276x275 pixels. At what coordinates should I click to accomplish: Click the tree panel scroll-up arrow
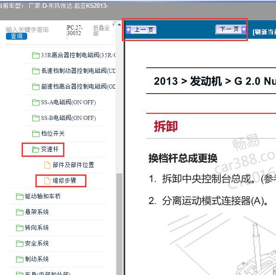120,24
